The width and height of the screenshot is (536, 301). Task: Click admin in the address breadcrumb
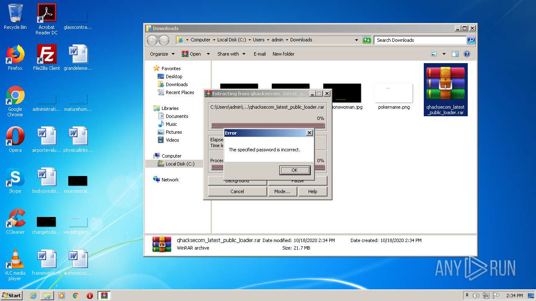tap(277, 40)
